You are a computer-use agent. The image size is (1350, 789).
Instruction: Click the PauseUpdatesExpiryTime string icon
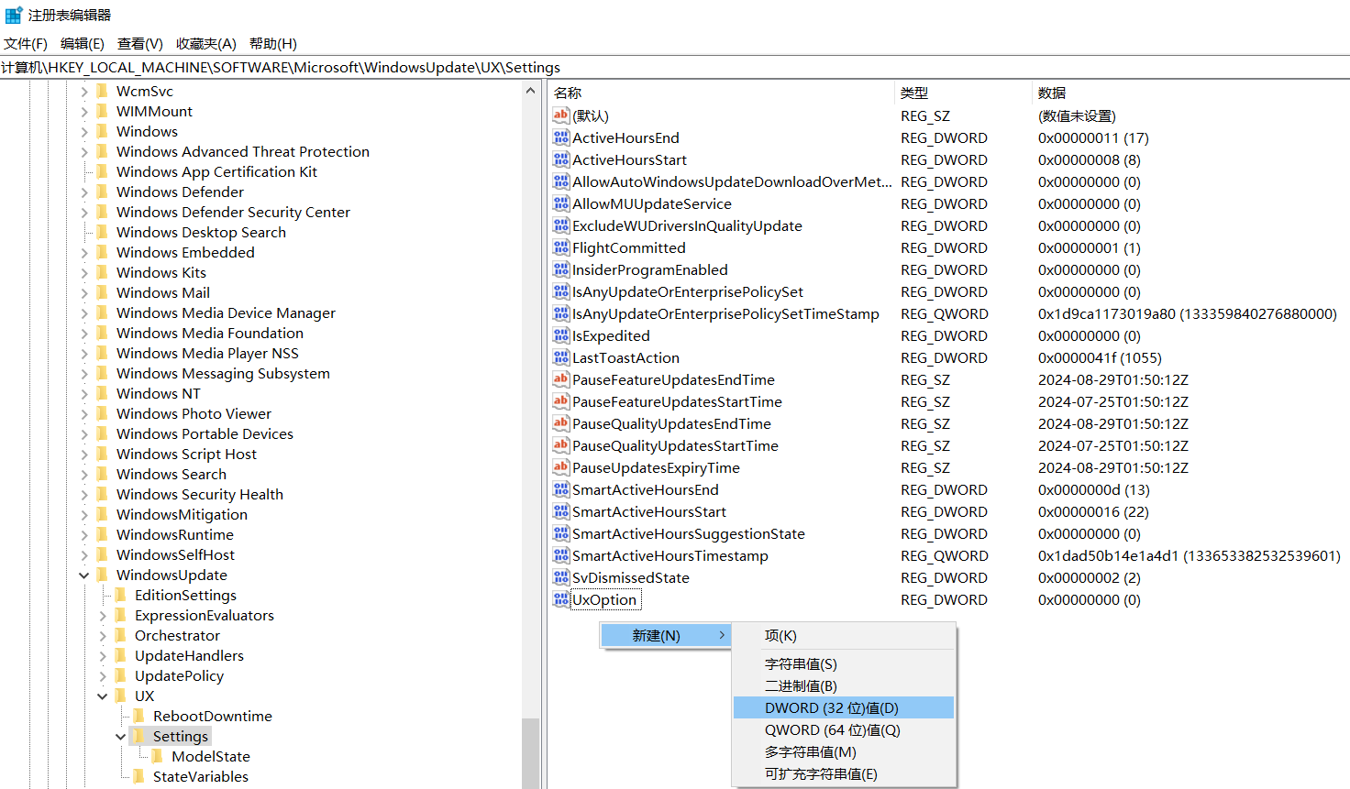tap(561, 467)
